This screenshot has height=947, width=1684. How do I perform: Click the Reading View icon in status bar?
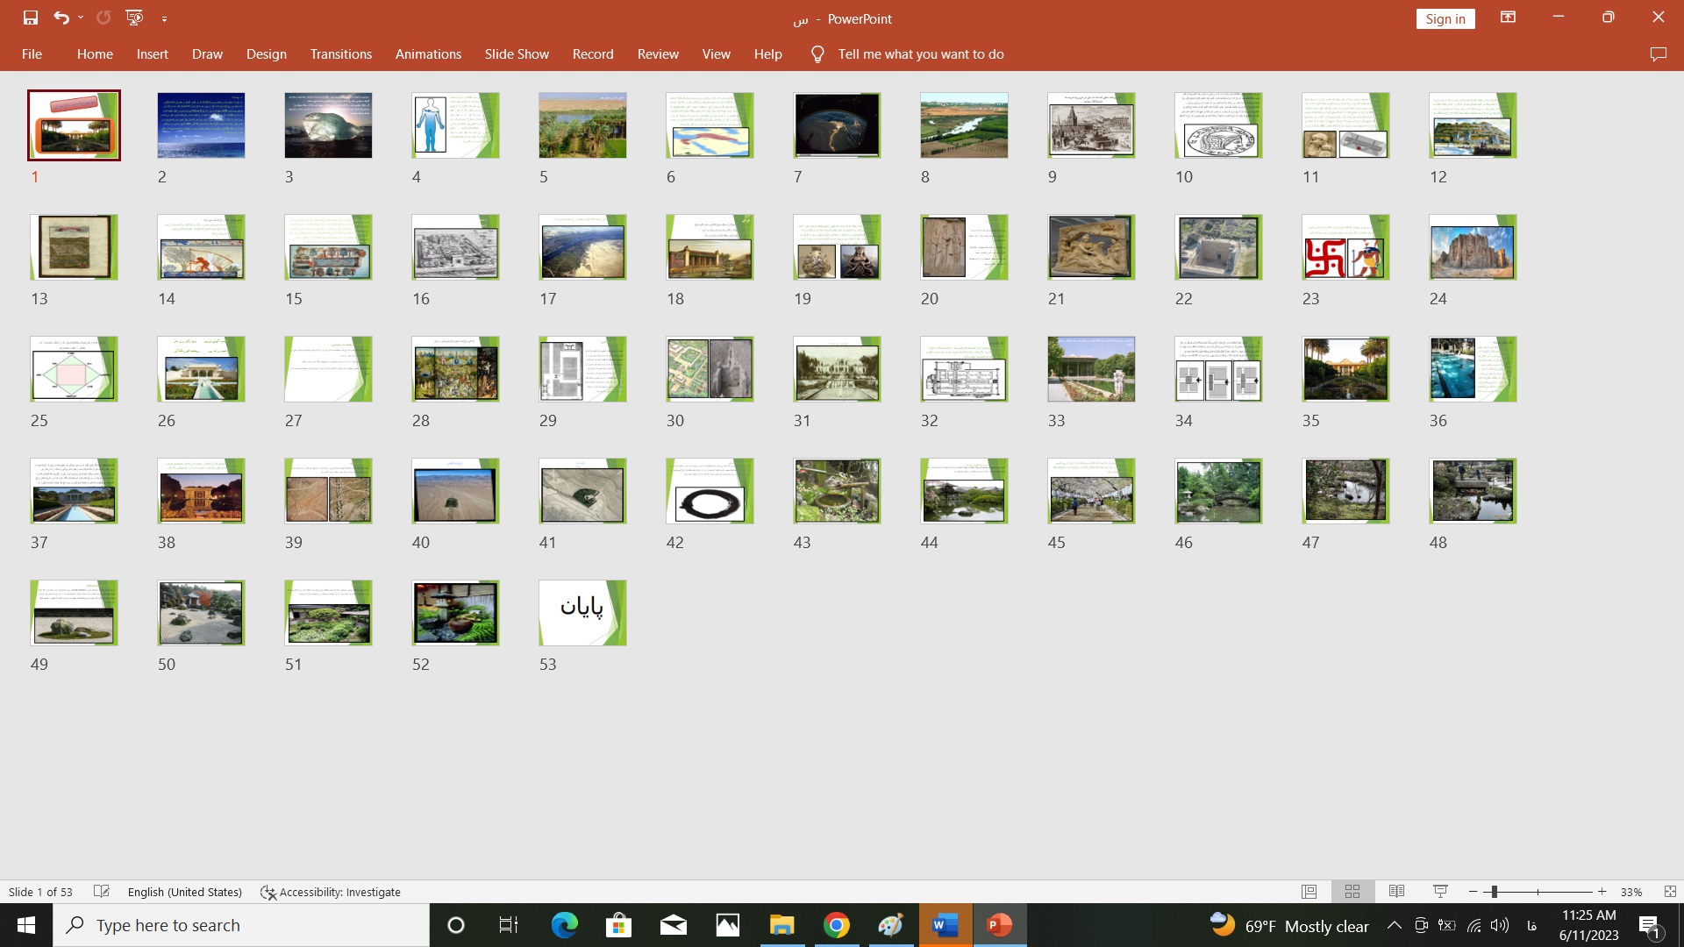click(x=1395, y=890)
